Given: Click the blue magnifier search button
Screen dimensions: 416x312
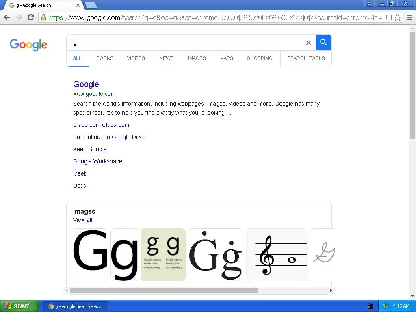Looking at the screenshot, I should [323, 42].
